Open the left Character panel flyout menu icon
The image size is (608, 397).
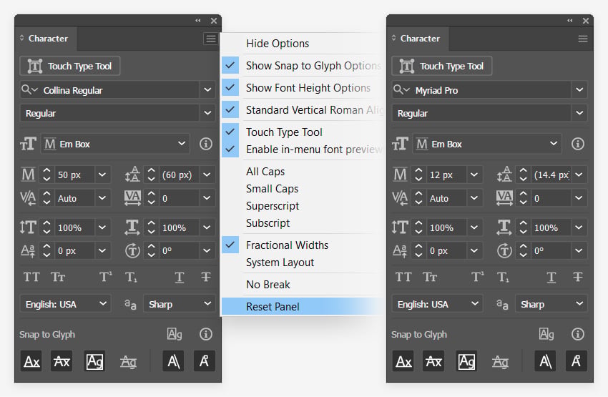211,39
